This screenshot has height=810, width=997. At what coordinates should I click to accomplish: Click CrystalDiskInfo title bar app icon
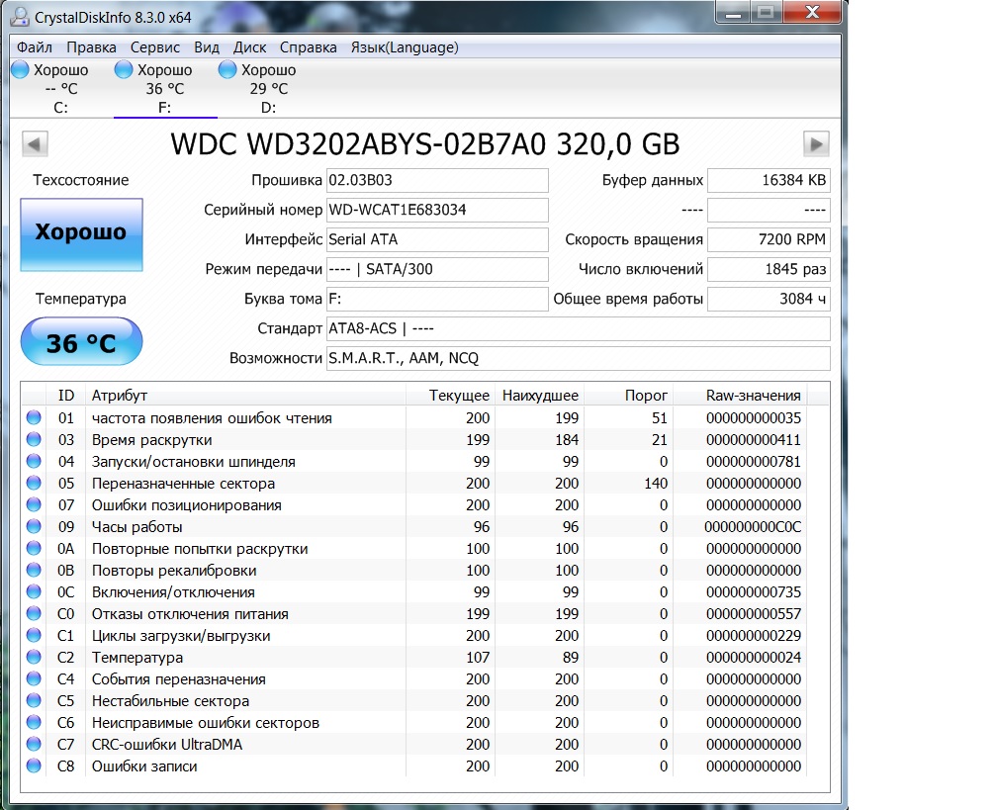(x=21, y=16)
